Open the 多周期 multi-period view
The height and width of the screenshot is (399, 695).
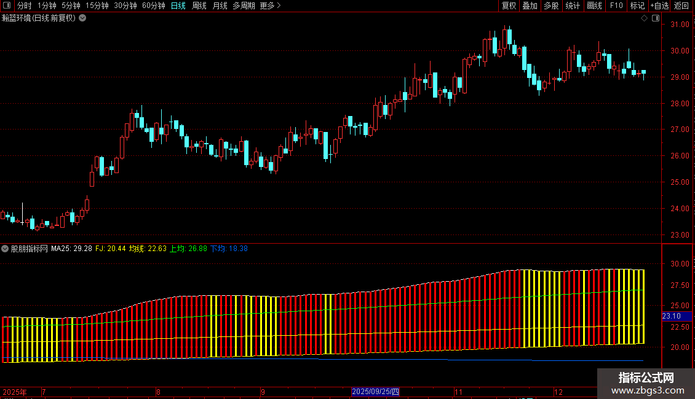pos(244,6)
